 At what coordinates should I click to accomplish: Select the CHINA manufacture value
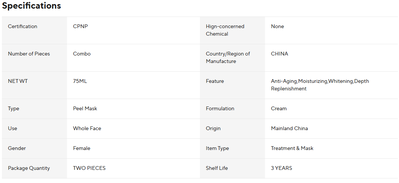[x=280, y=54]
